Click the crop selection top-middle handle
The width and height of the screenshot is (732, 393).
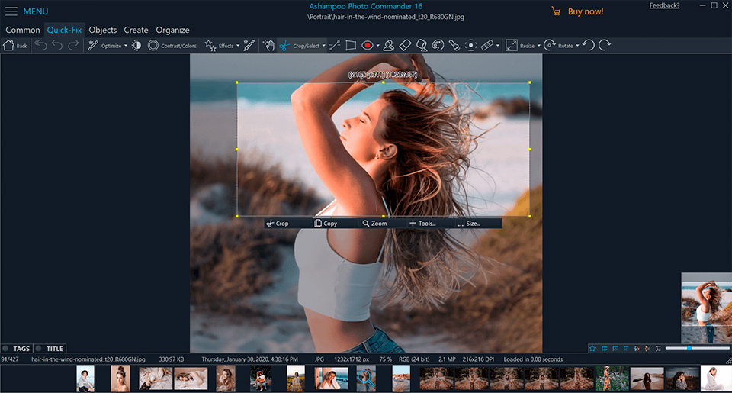pos(384,82)
